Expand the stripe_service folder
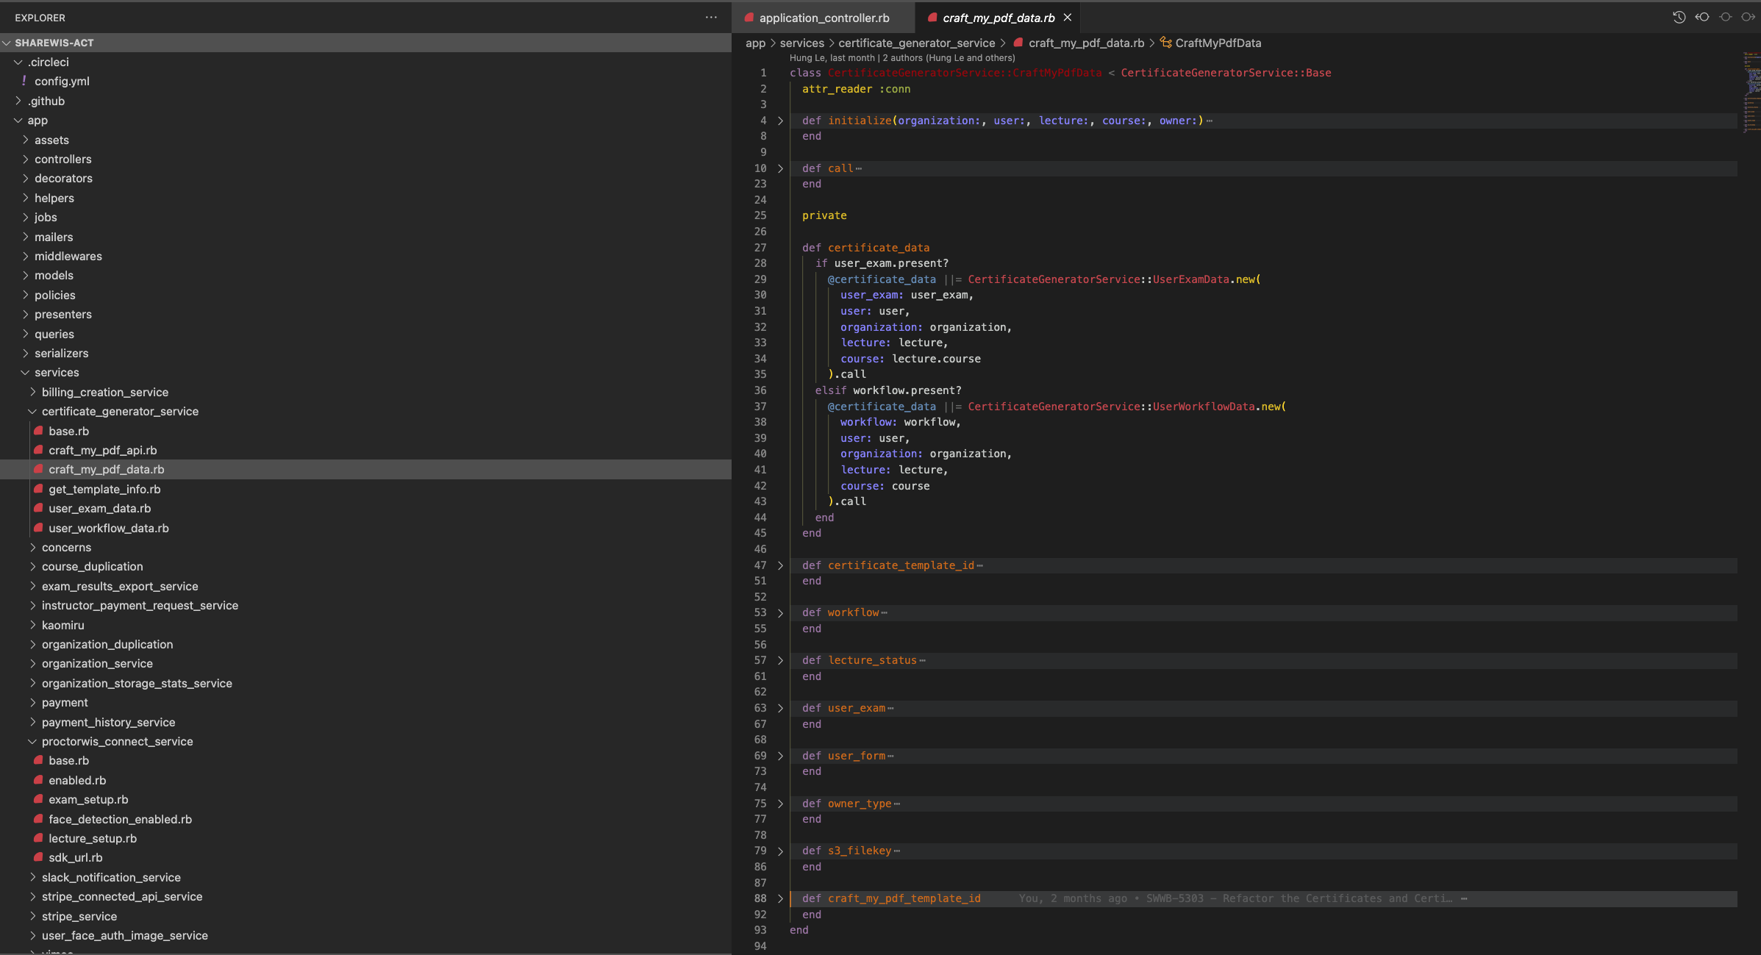The width and height of the screenshot is (1761, 955). click(x=365, y=916)
